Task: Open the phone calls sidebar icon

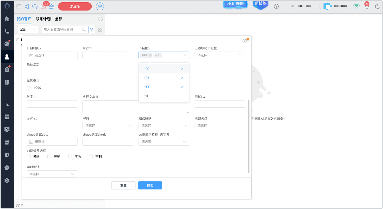Action: (x=7, y=32)
